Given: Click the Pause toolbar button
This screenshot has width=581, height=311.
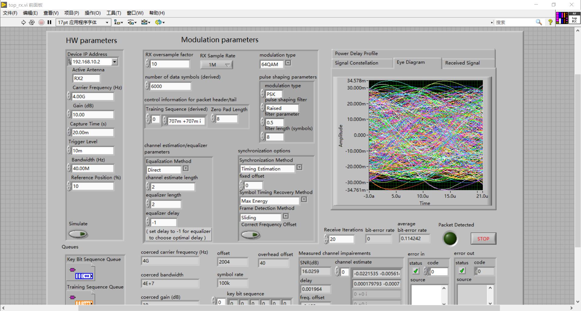Looking at the screenshot, I should tap(49, 22).
